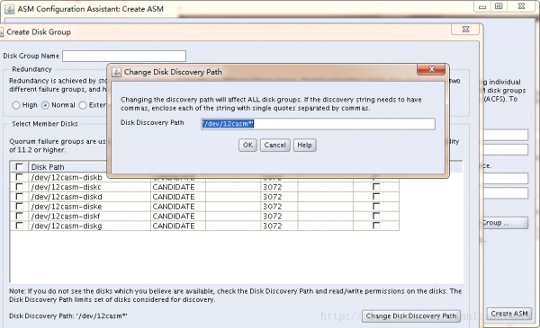Screen dimensions: 540x328
Task: Check the select-all checkbox in Disk Path header
Action: point(19,167)
